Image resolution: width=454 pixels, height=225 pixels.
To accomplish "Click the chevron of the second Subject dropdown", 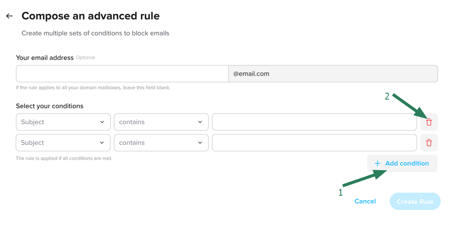I will coord(102,143).
